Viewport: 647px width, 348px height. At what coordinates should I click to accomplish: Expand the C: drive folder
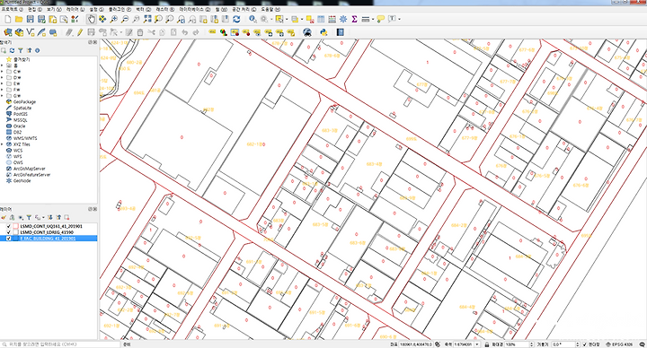[2, 71]
